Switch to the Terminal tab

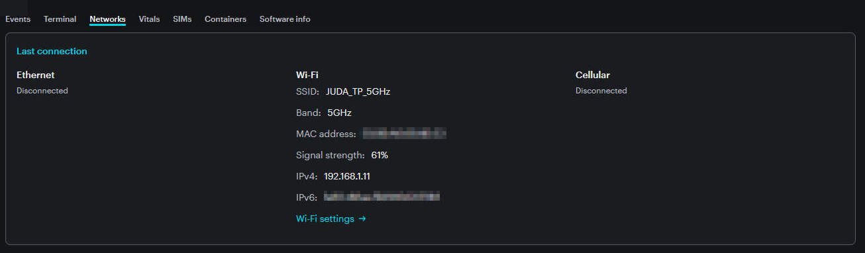[60, 19]
